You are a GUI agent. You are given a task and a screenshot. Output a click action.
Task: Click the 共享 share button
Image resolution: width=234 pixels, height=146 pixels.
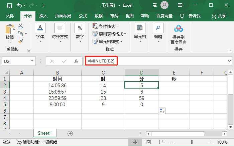[219, 16]
